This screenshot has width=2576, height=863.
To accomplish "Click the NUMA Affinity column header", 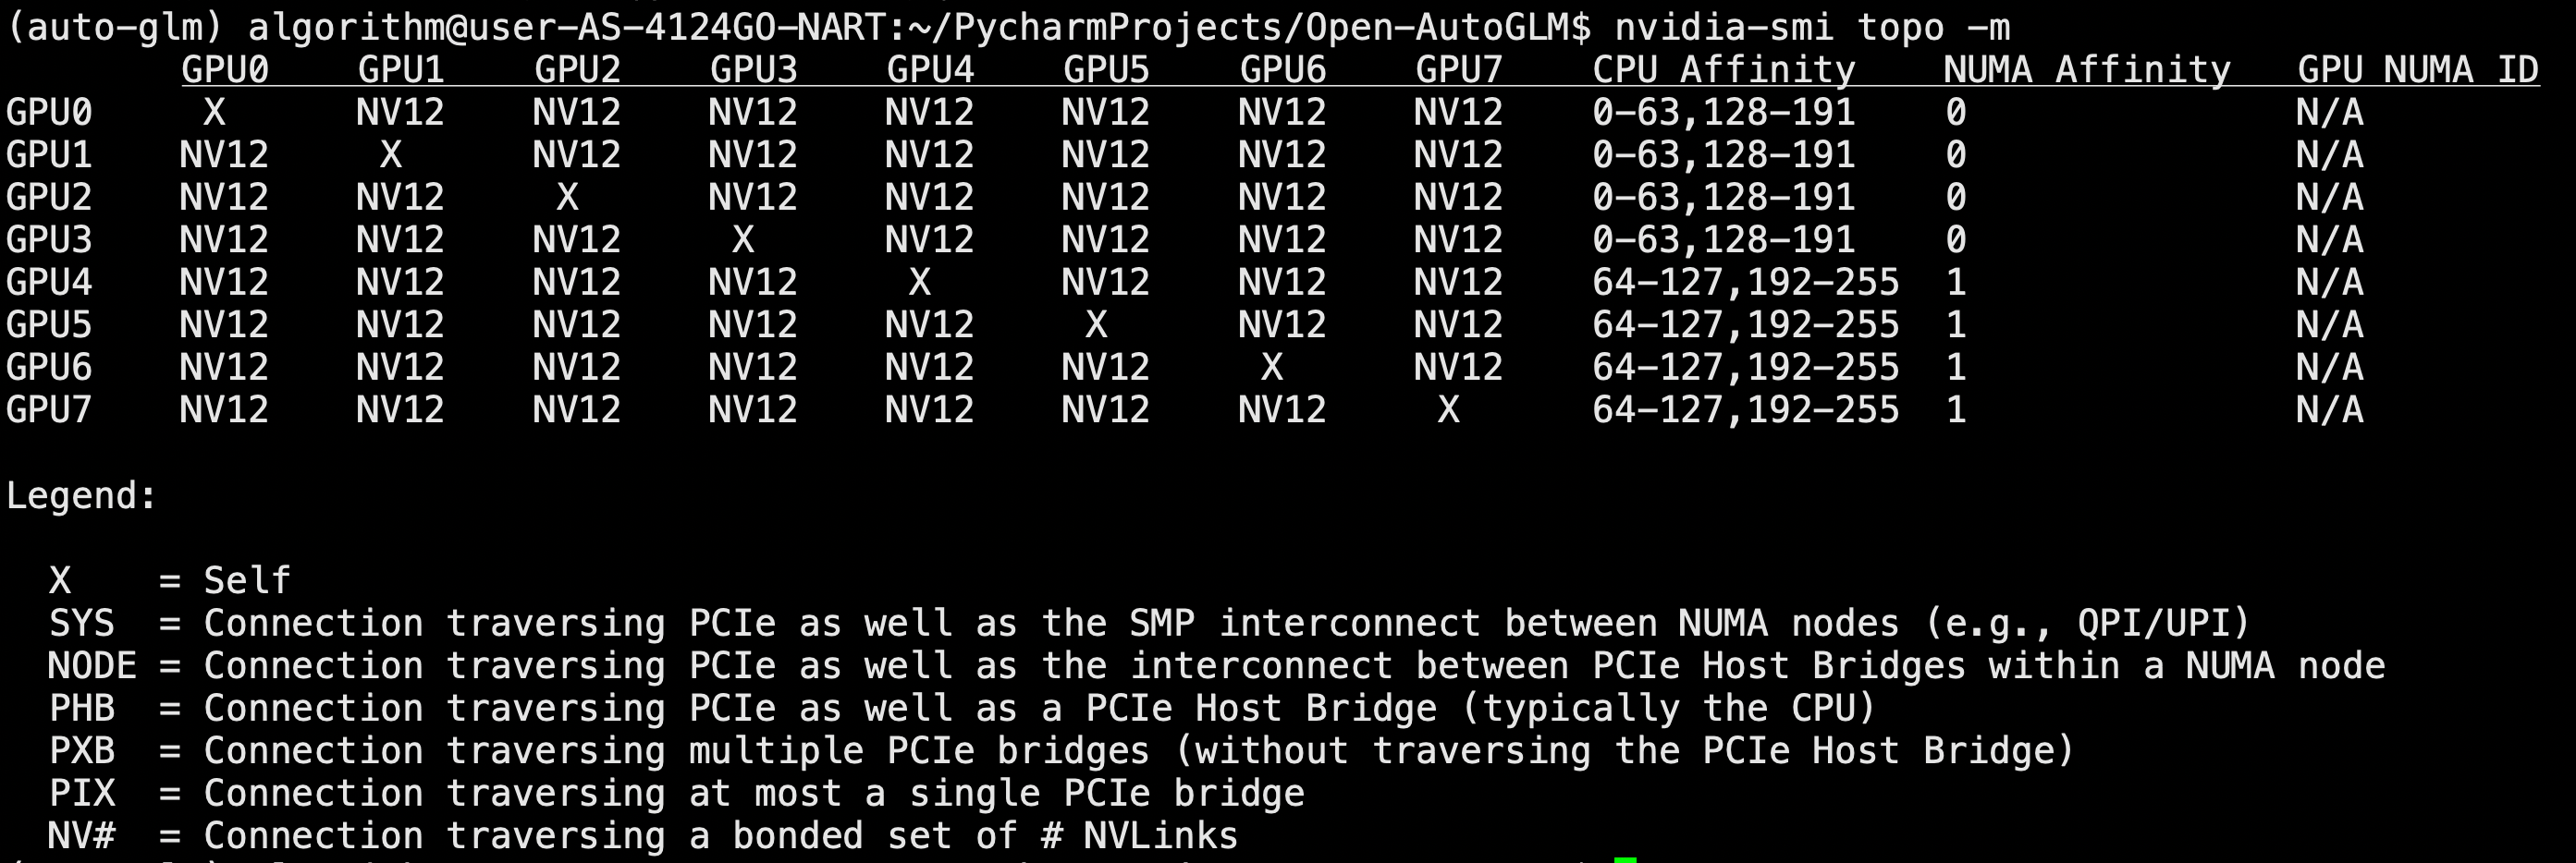I will tap(2086, 70).
